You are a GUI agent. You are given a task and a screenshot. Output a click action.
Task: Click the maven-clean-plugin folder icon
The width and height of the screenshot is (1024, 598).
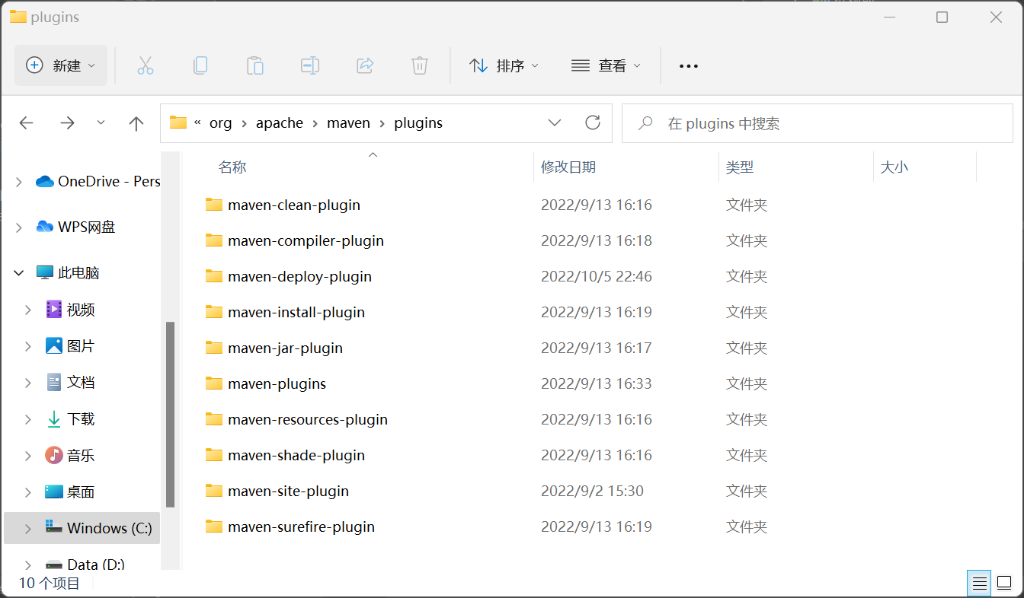[214, 205]
